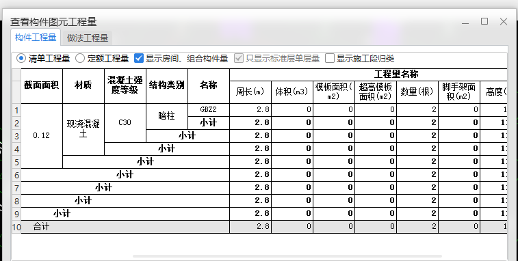Maximize the 查看构件图元工程量 window
The height and width of the screenshot is (261, 518).
pyautogui.click(x=484, y=21)
